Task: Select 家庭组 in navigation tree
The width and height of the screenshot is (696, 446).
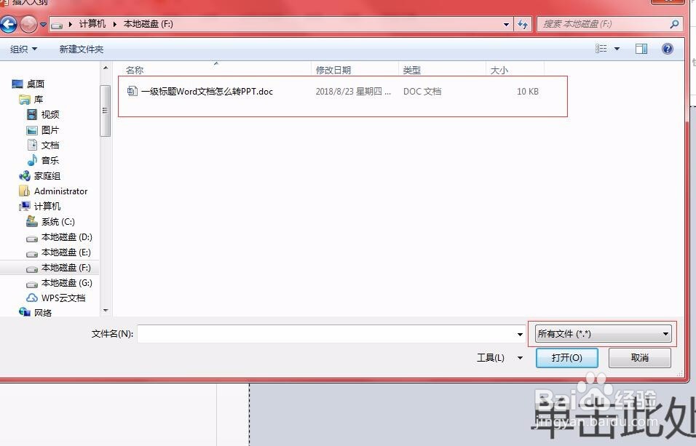Action: tap(47, 176)
